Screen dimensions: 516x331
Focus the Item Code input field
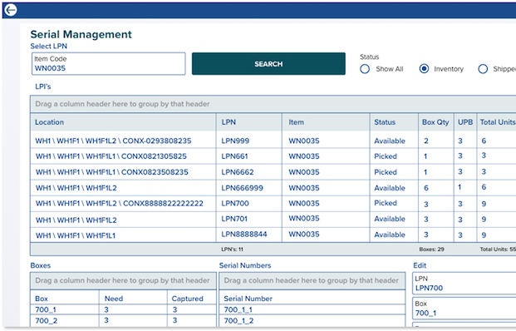click(109, 63)
